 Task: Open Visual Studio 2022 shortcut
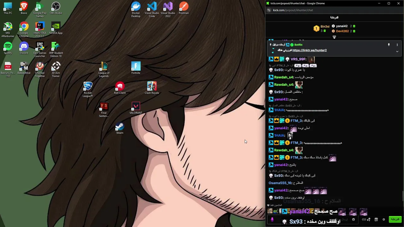[x=168, y=10]
